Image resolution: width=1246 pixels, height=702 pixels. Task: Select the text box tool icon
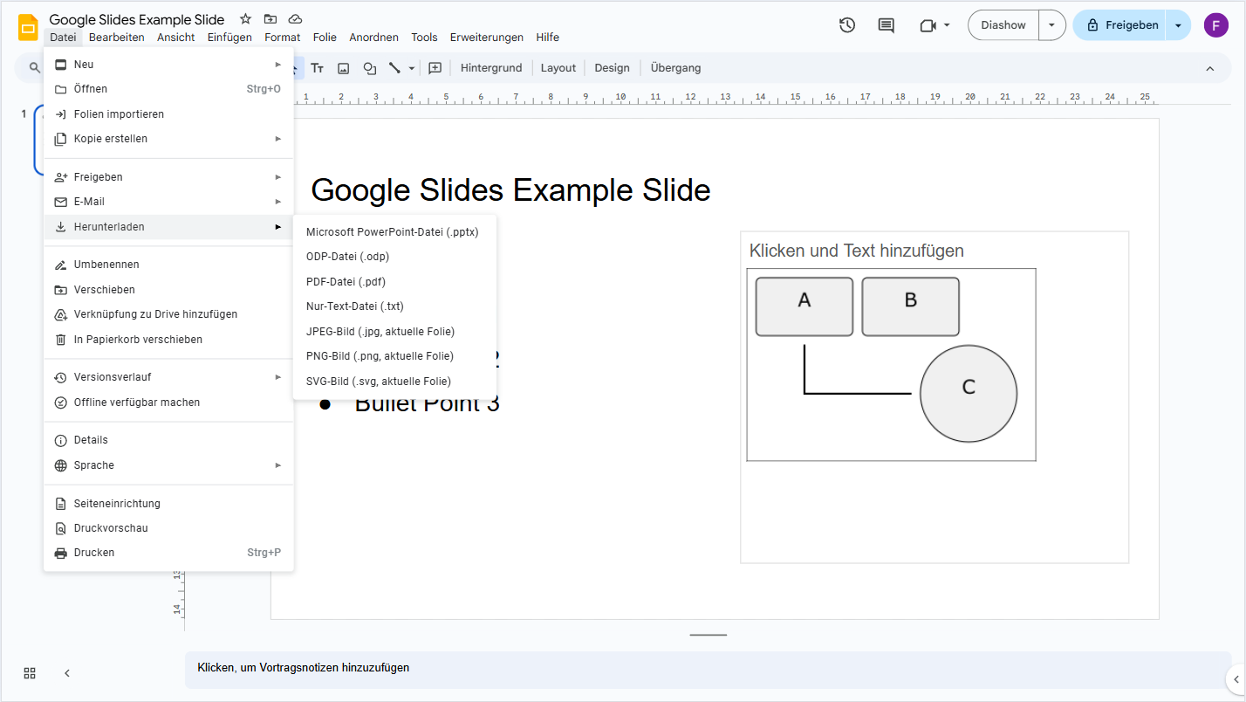coord(318,68)
